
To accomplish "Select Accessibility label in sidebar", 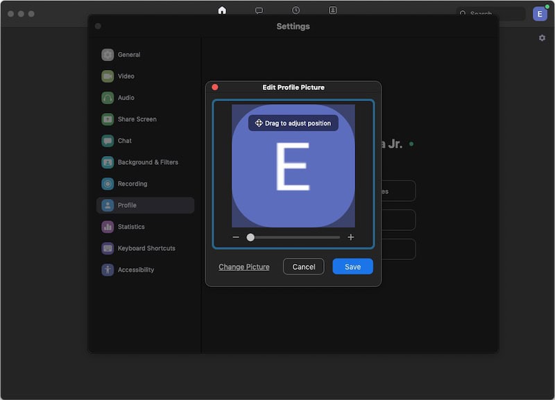I will point(136,270).
